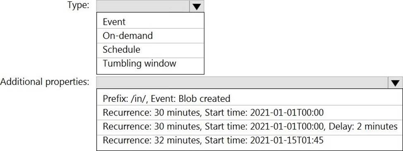Collapse Additional properties list using its arrow

pyautogui.click(x=395, y=83)
